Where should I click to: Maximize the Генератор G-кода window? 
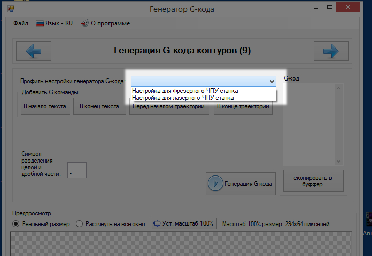tap(330, 7)
